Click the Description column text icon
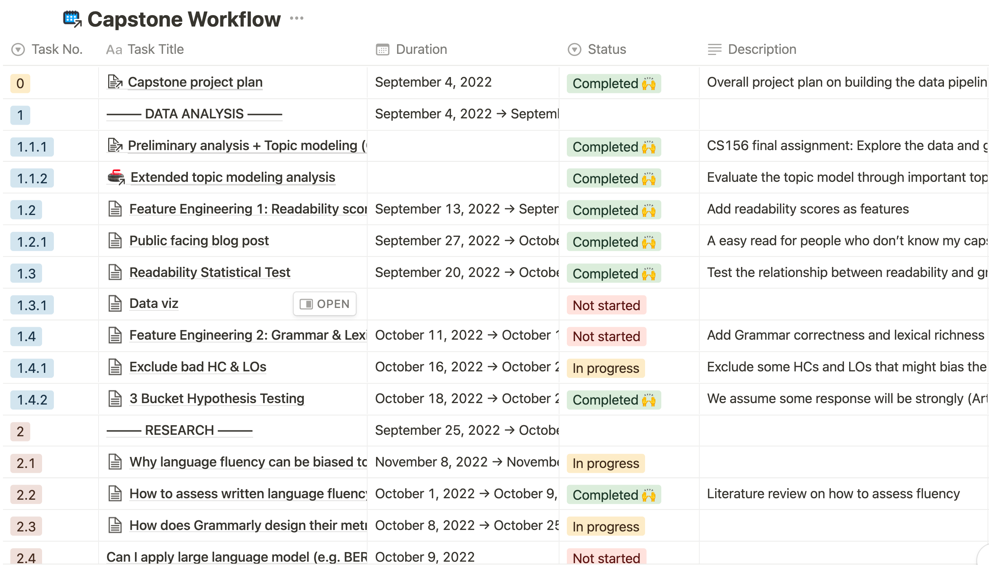This screenshot has width=989, height=565. (x=714, y=50)
